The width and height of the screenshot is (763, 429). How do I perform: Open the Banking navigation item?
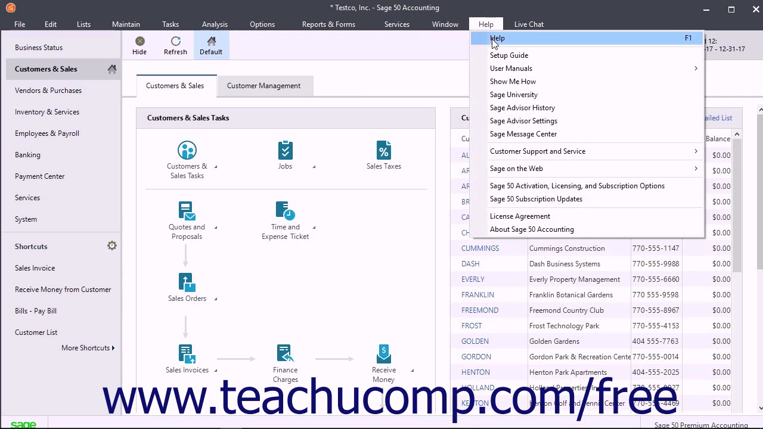[x=27, y=155]
